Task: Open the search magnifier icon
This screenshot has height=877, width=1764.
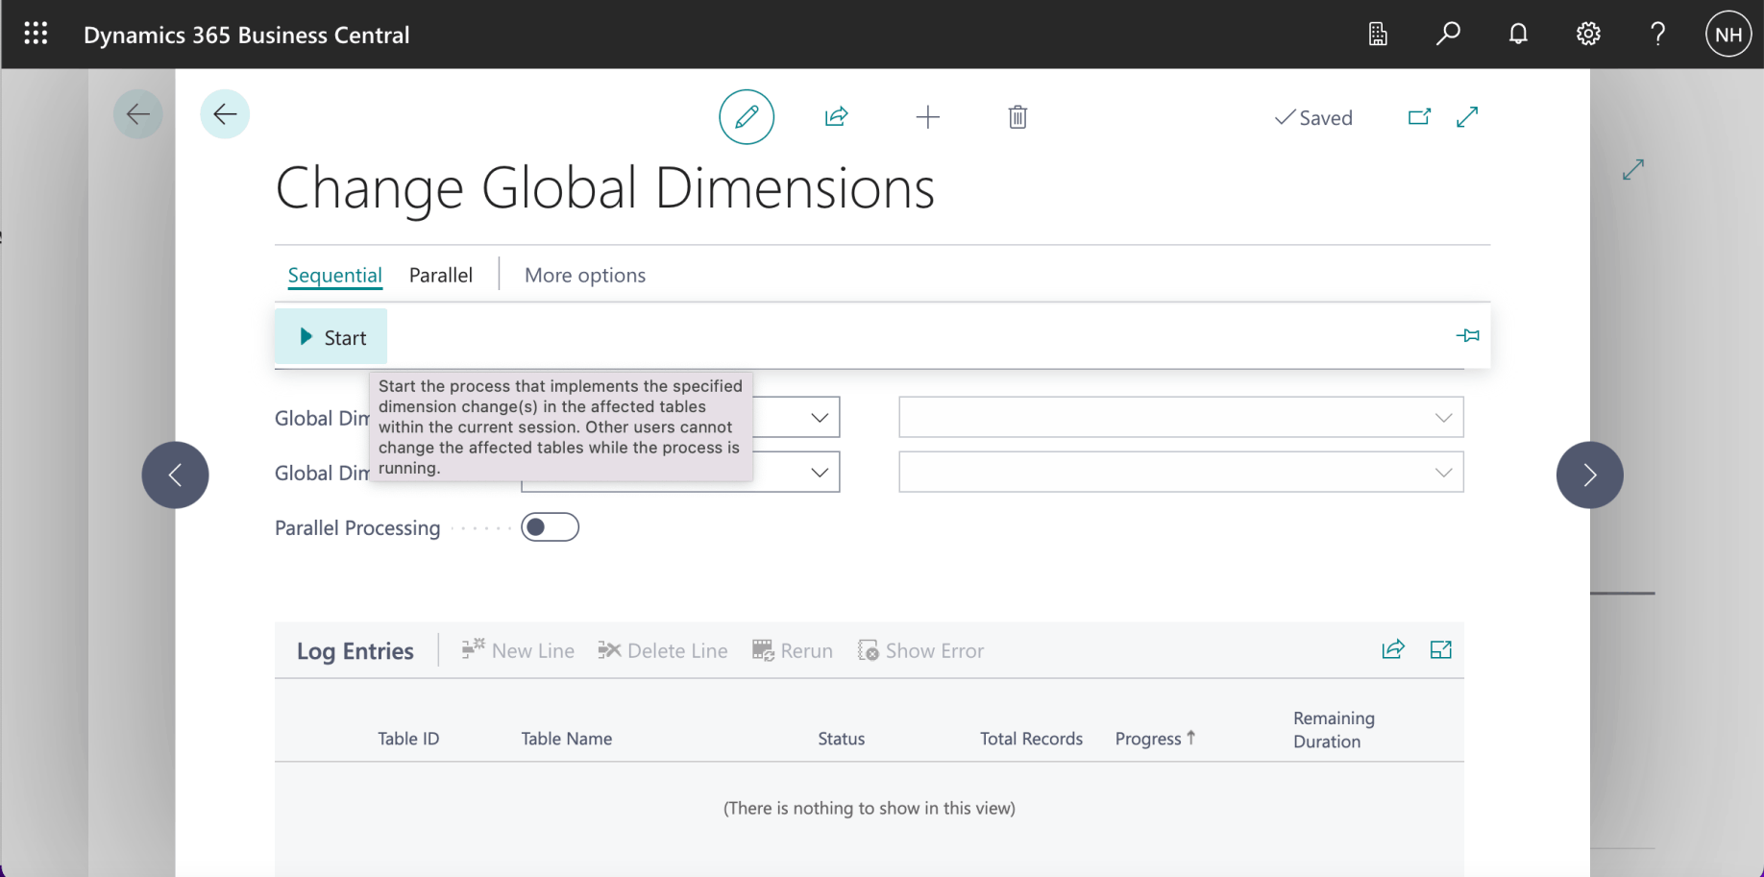Action: (1448, 35)
